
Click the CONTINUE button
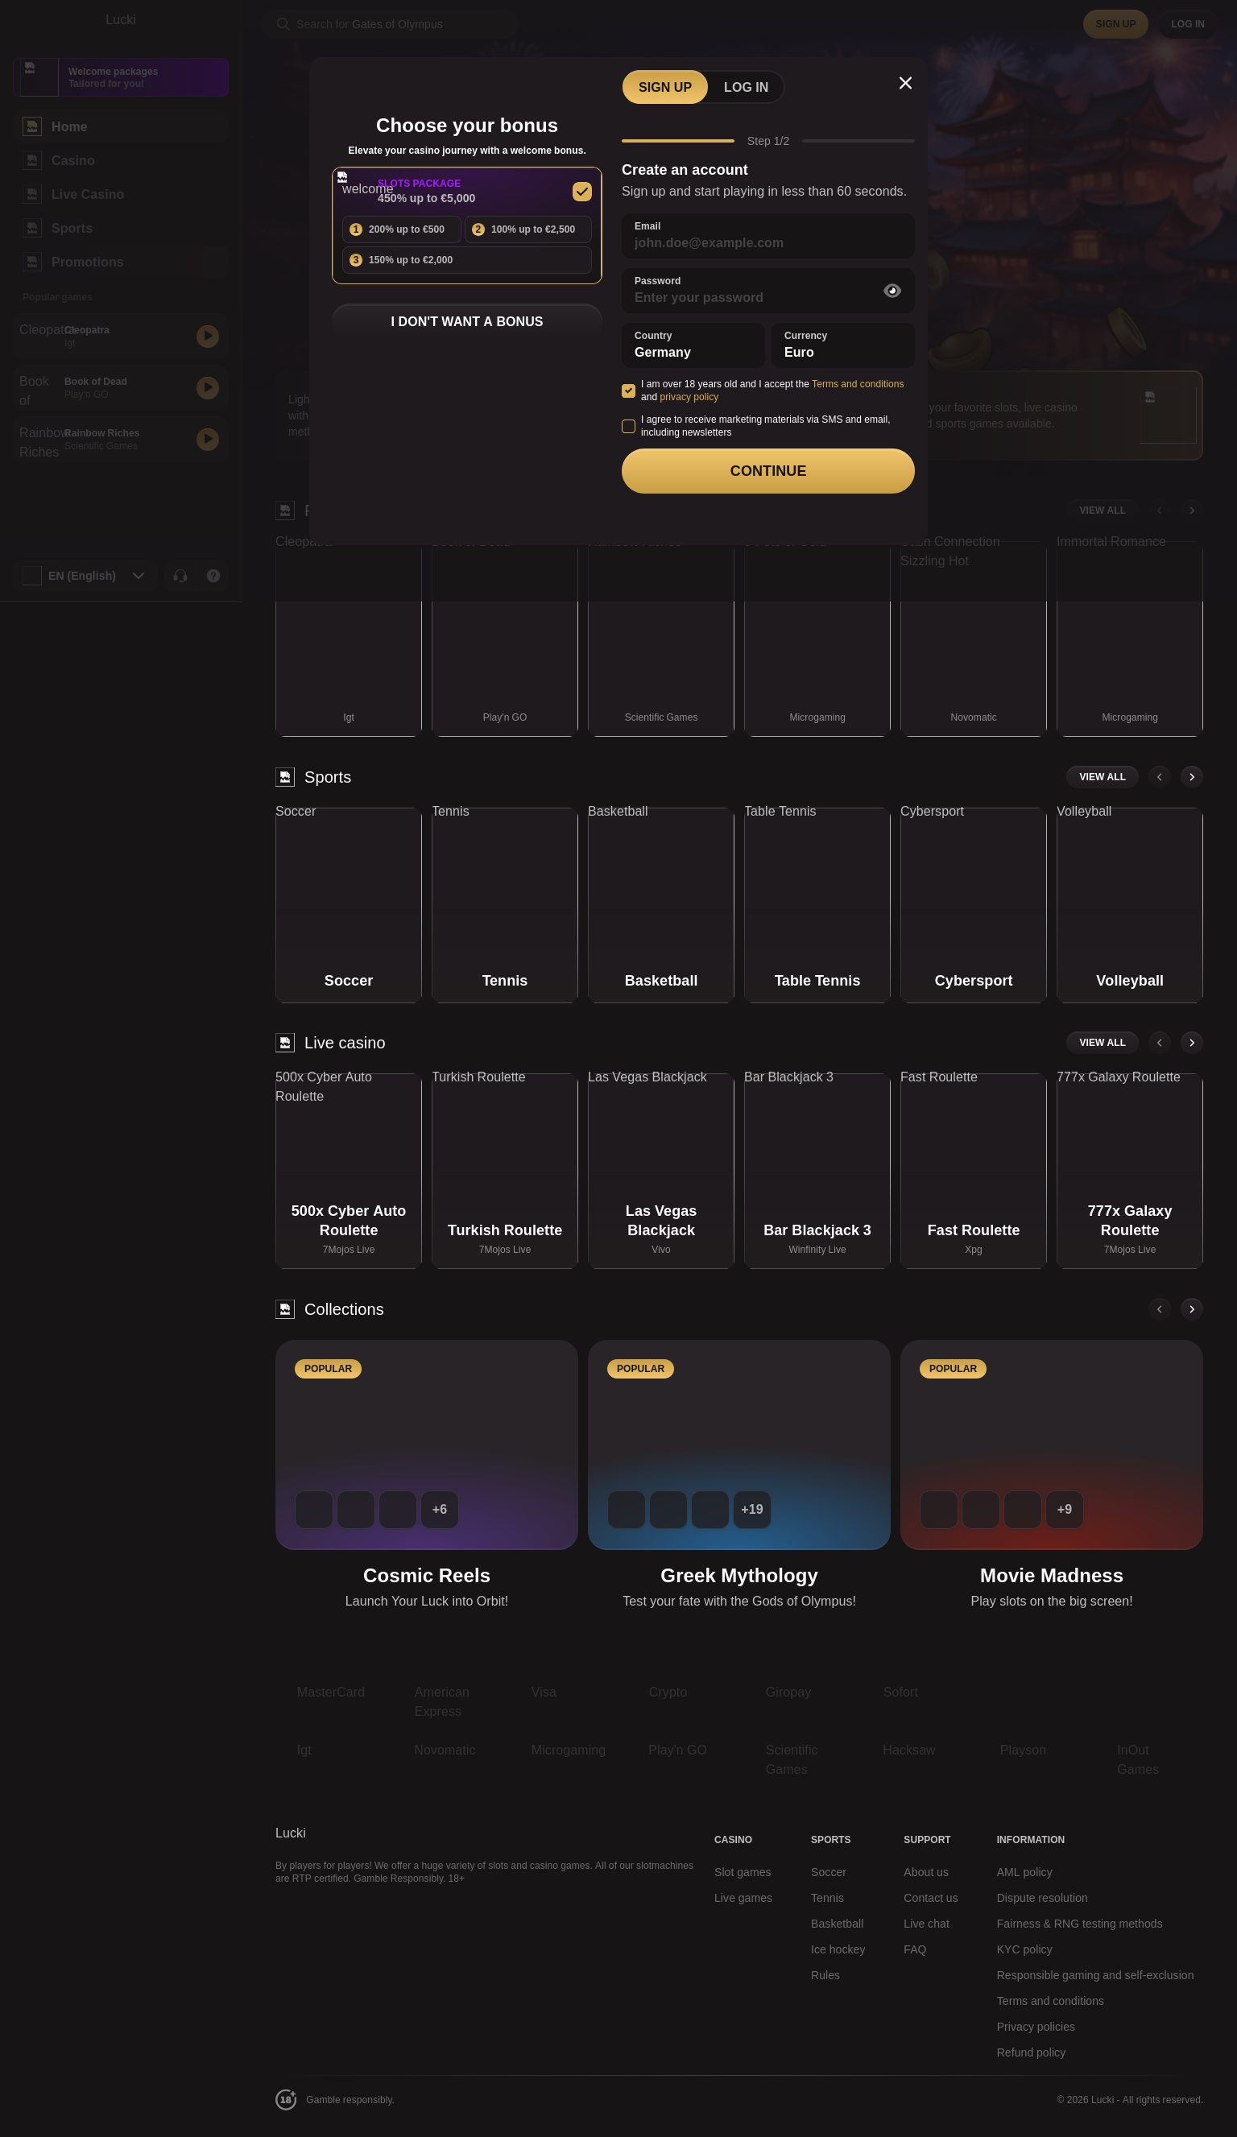click(767, 471)
